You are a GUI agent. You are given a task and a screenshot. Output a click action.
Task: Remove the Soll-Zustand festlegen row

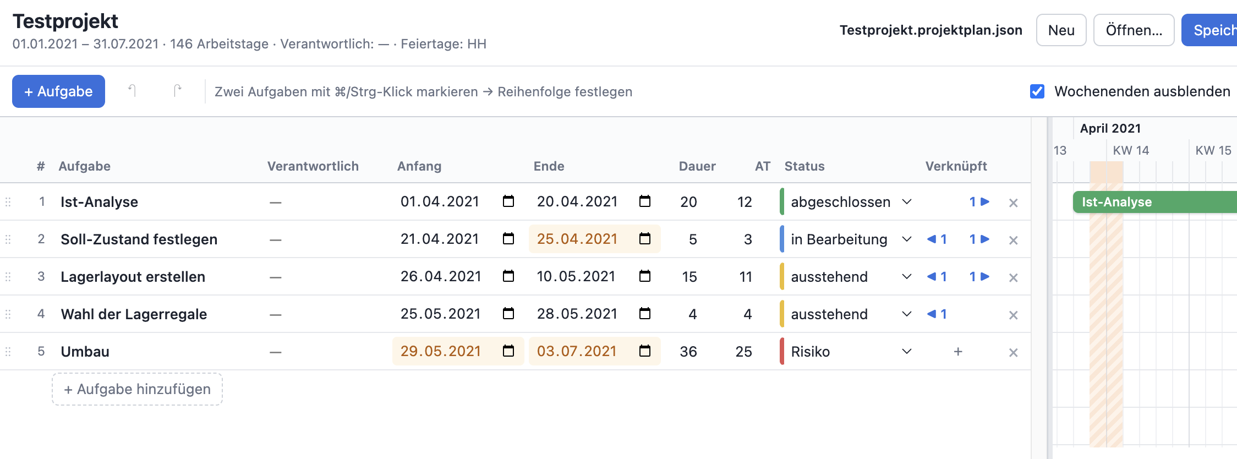point(1013,240)
